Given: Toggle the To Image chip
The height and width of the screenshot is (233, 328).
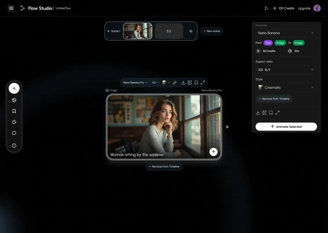Looking at the screenshot, I should (298, 43).
